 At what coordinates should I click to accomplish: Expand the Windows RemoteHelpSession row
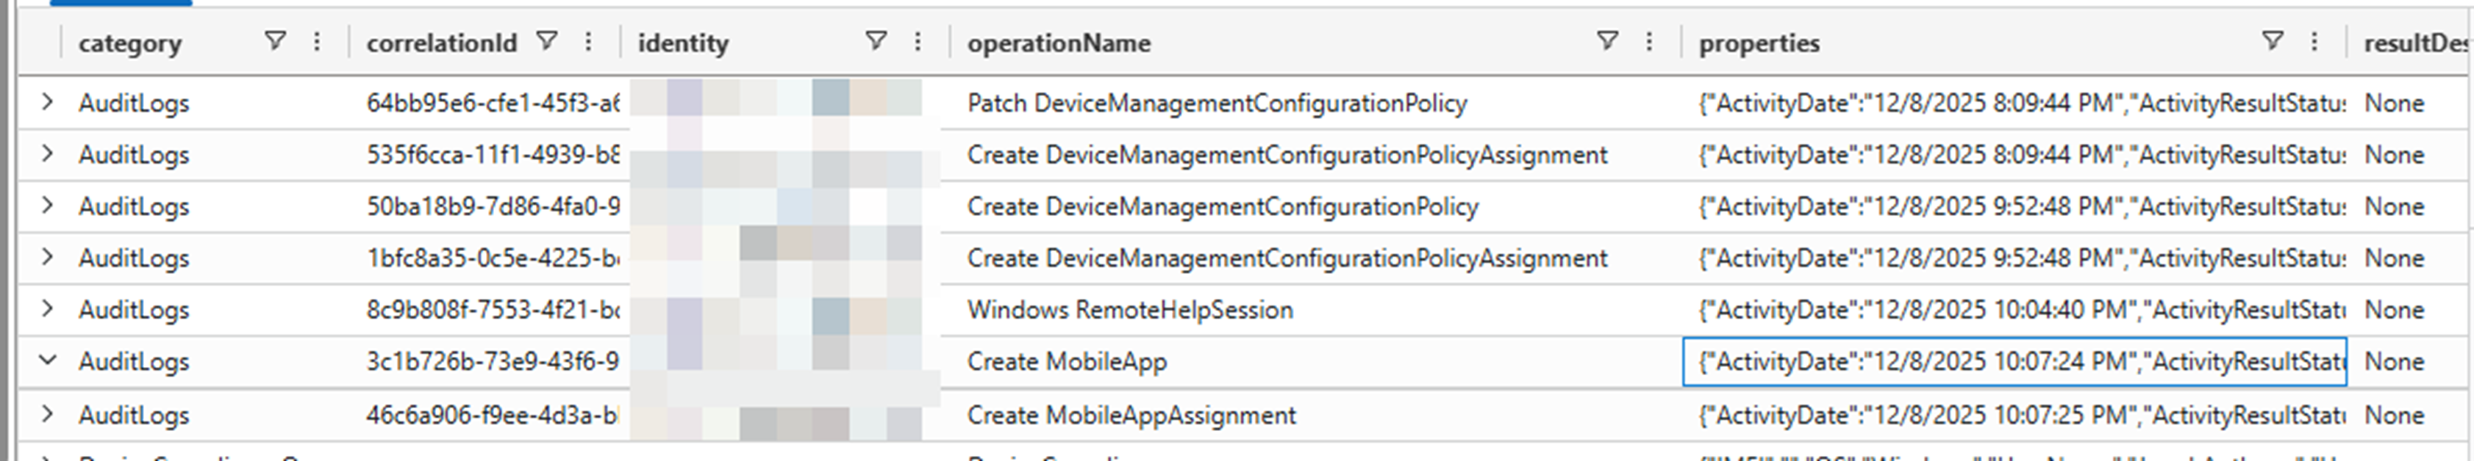click(x=47, y=308)
